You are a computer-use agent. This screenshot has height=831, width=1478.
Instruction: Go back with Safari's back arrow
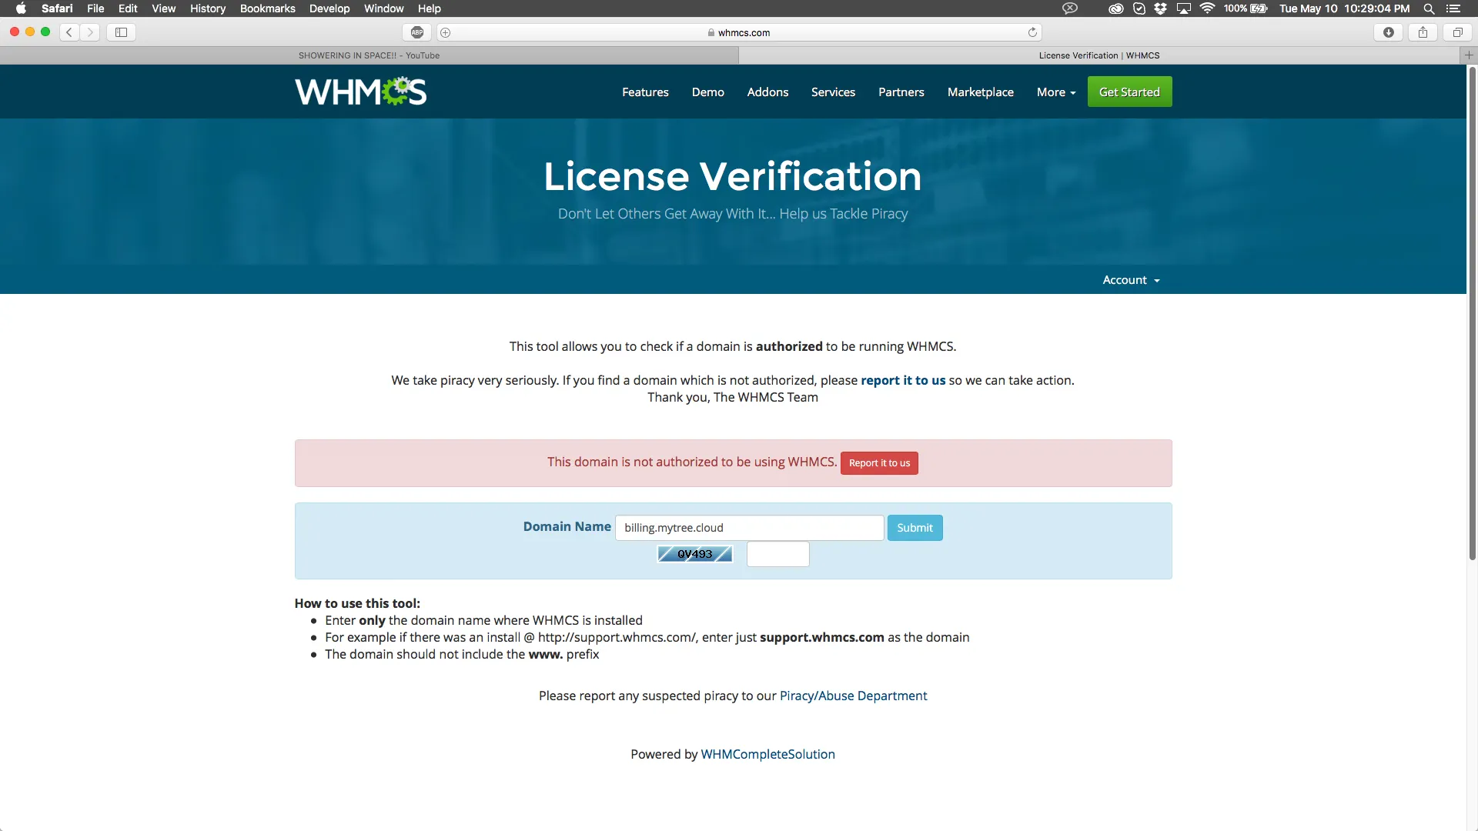click(x=69, y=32)
